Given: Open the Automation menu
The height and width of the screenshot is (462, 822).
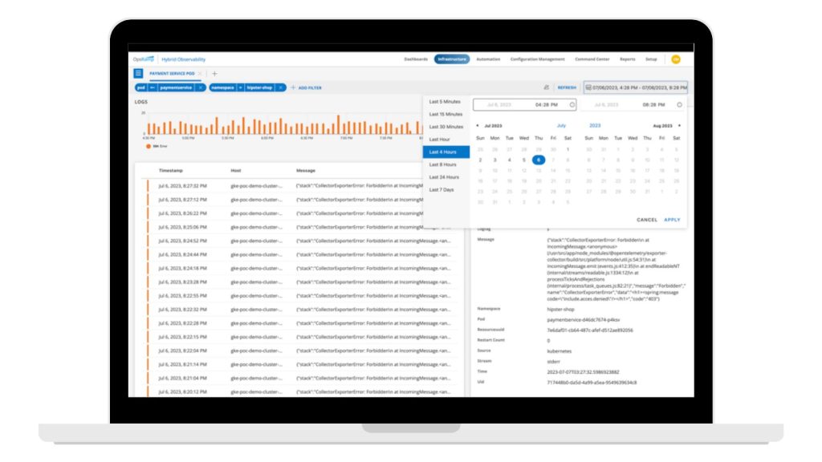Looking at the screenshot, I should tap(488, 59).
